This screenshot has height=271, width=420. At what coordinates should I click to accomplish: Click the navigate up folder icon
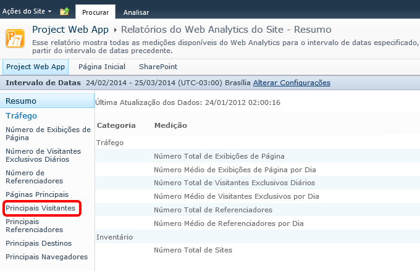coord(65,11)
